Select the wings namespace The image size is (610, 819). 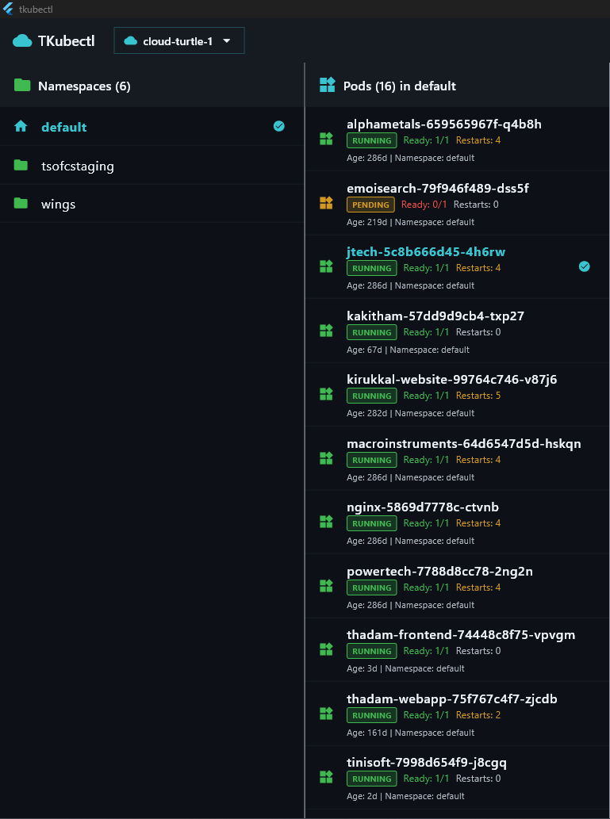(58, 204)
